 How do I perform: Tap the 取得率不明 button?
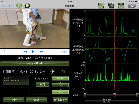click(x=60, y=100)
